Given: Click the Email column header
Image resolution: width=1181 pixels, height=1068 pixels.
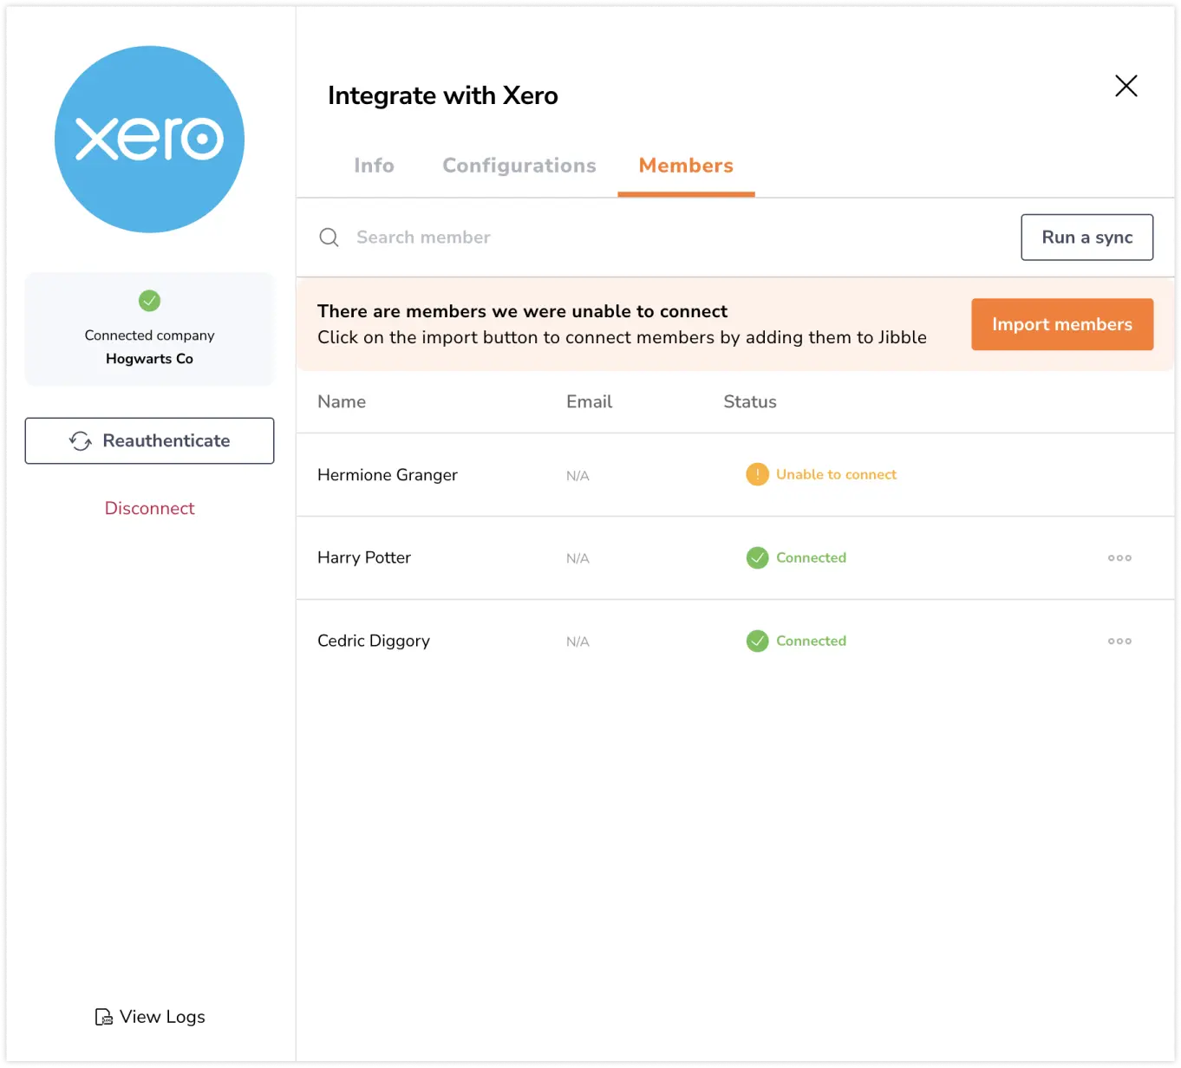Looking at the screenshot, I should coord(589,402).
